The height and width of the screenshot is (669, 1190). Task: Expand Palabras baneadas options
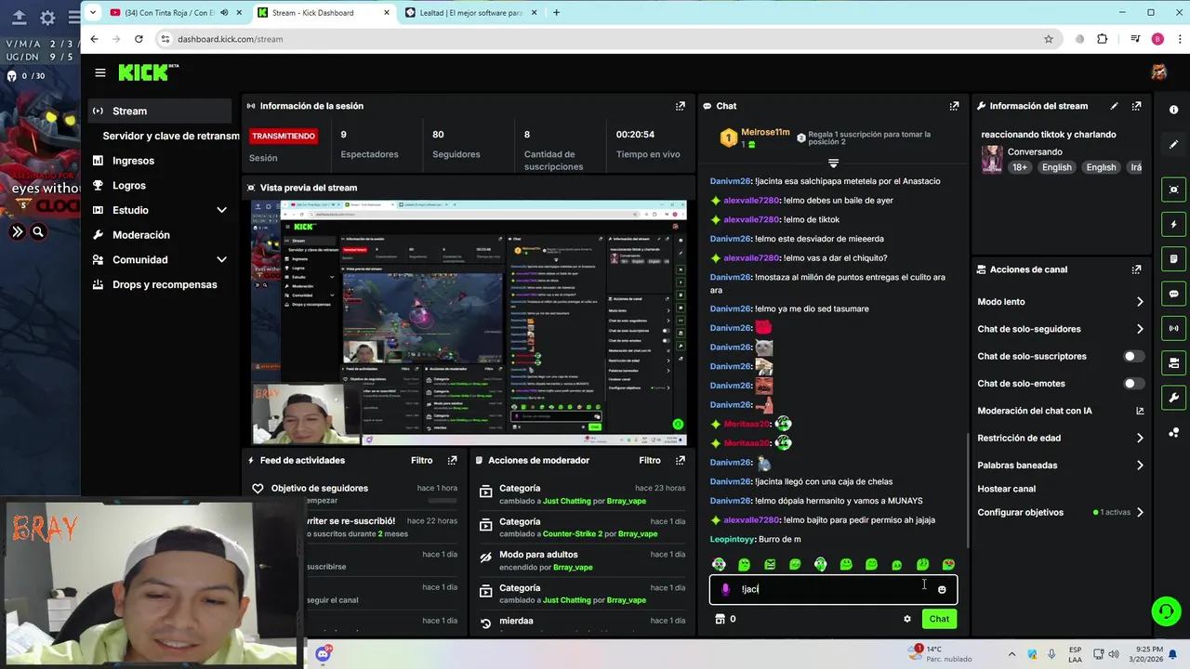tap(1140, 465)
